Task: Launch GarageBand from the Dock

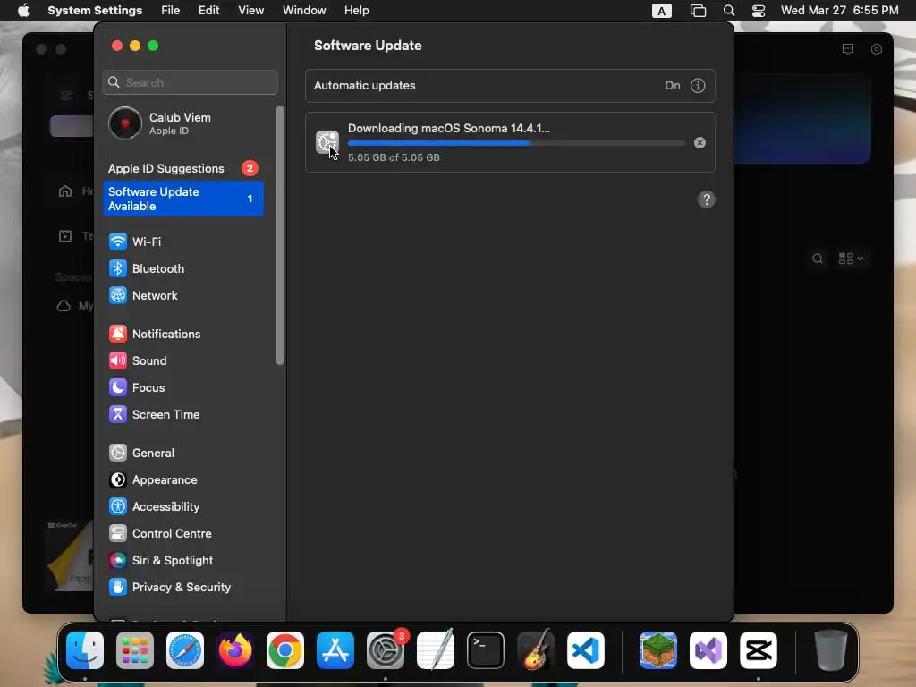Action: click(x=536, y=650)
